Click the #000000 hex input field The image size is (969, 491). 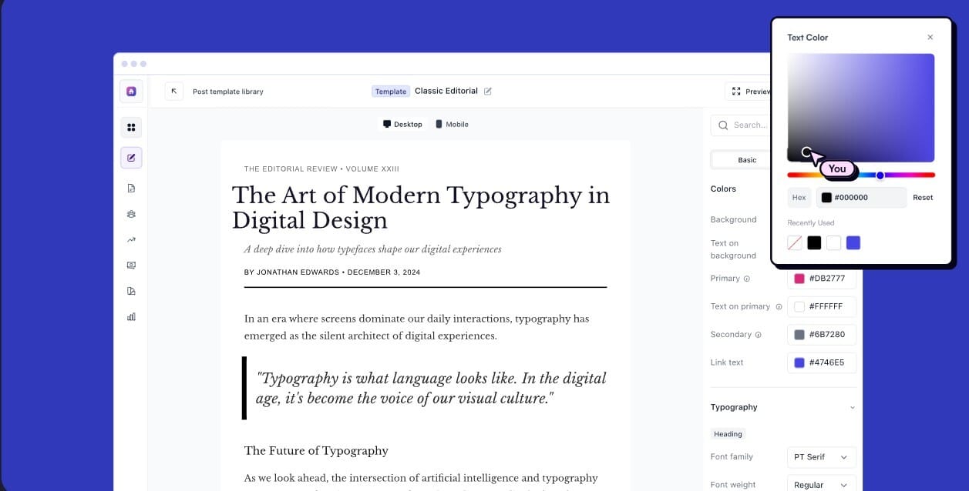(861, 198)
